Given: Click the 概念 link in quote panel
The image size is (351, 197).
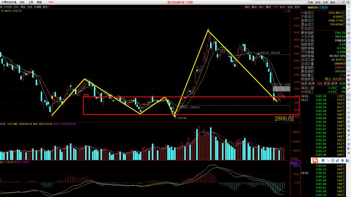Looking at the screenshot, I should 328,79.
